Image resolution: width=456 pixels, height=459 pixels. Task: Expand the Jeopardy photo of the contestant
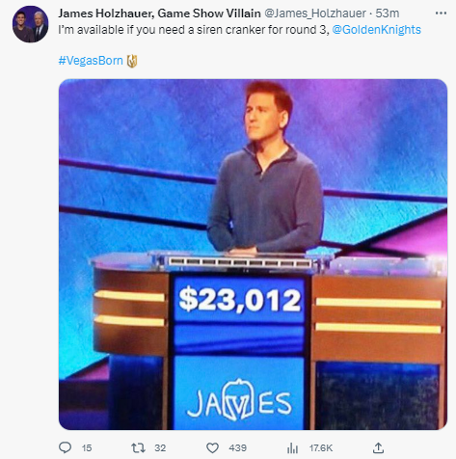pos(253,255)
